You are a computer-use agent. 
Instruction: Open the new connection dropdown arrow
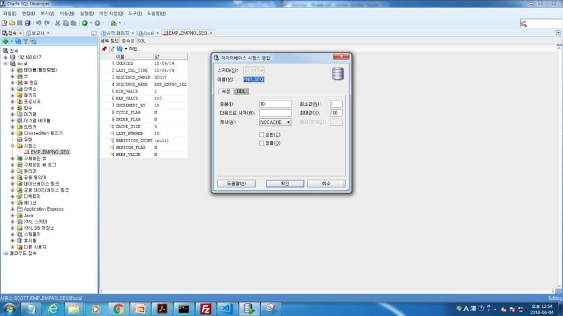pyautogui.click(x=12, y=41)
